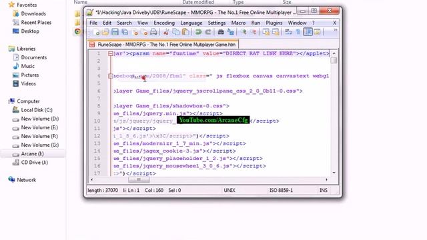Open the Window menu
427x240 pixels.
click(297, 23)
